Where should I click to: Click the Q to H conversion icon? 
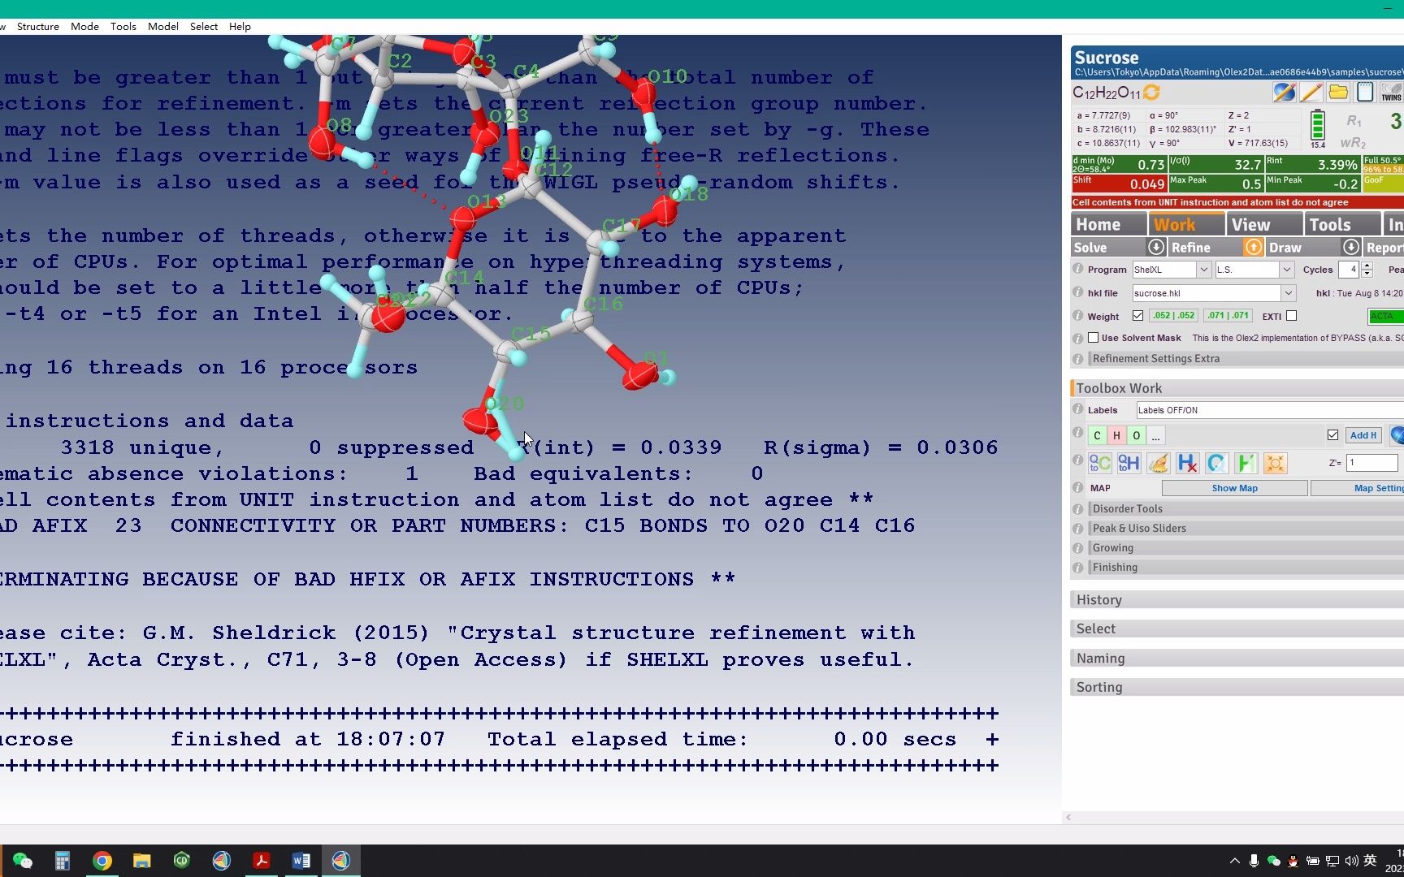1129,463
